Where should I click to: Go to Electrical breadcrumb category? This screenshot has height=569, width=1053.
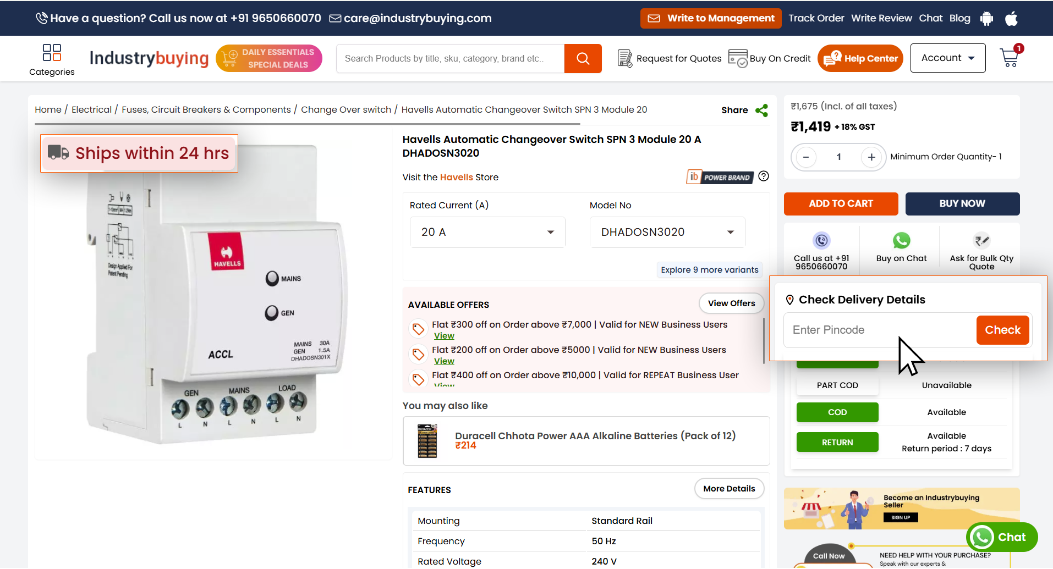91,110
